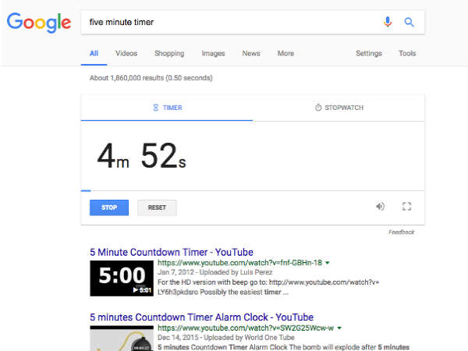
Task: Open search Tools options
Action: click(x=407, y=53)
